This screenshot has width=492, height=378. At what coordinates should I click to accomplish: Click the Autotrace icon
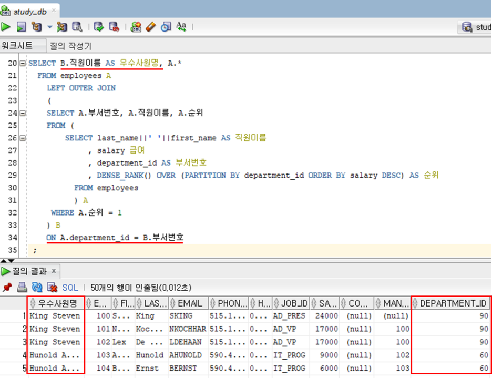(x=62, y=27)
